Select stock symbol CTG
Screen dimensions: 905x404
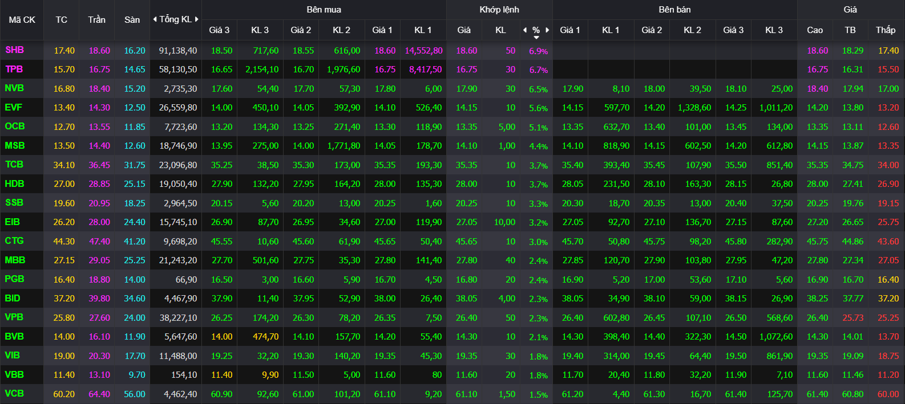tap(14, 241)
